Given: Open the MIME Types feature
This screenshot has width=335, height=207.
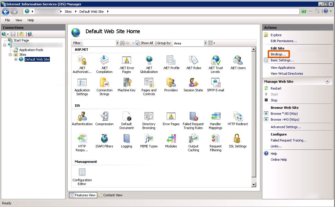Looking at the screenshot, I should pos(149,139).
